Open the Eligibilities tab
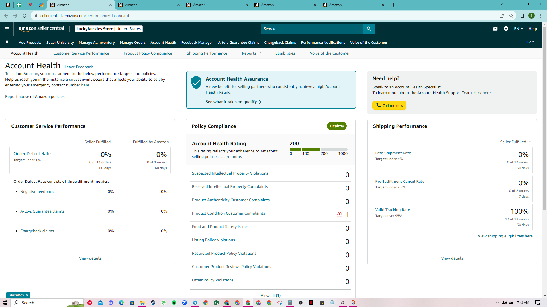 pos(285,53)
